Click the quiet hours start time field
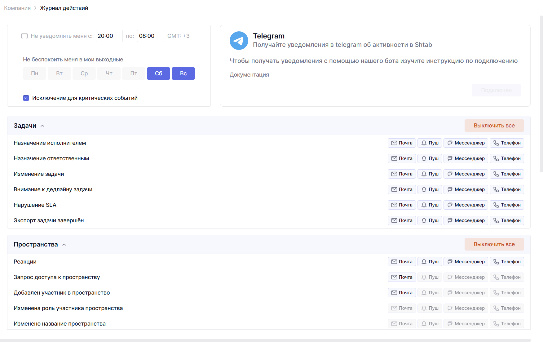Image resolution: width=543 pixels, height=342 pixels. point(109,36)
